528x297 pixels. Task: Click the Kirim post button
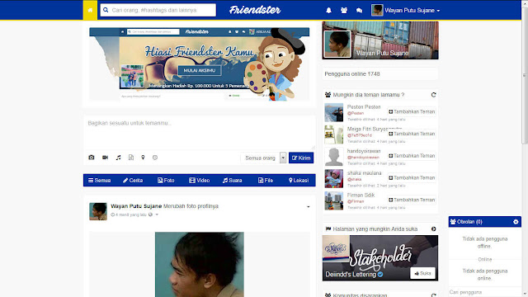click(x=301, y=158)
